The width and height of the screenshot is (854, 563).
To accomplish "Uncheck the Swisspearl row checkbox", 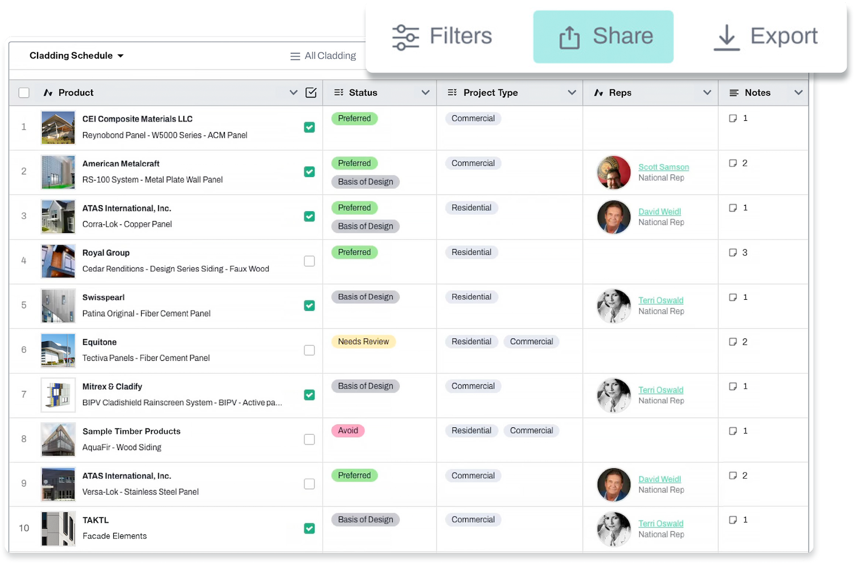I will click(x=309, y=306).
